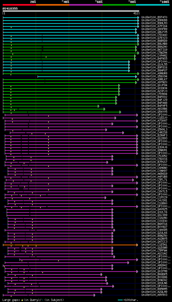Select the white AV418355 query bar

[x=71, y=11]
